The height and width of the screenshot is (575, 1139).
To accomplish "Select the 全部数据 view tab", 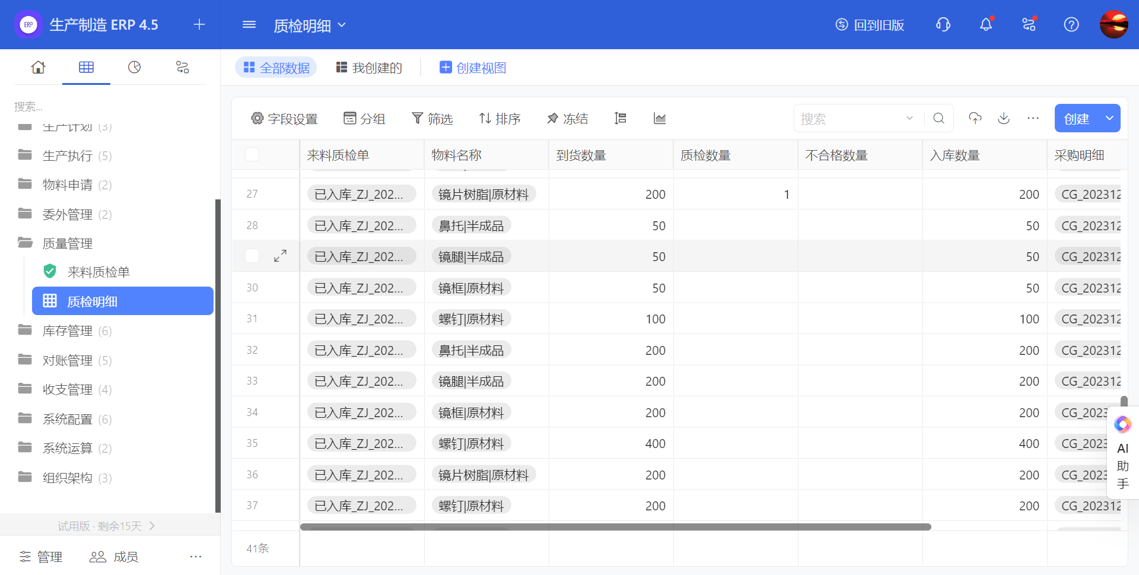I will tap(276, 68).
